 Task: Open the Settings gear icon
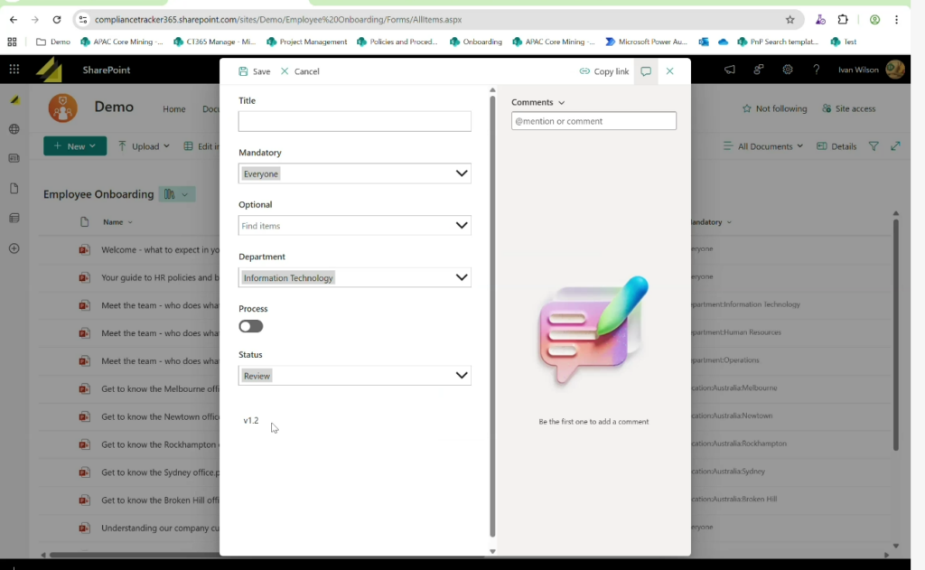tap(788, 70)
